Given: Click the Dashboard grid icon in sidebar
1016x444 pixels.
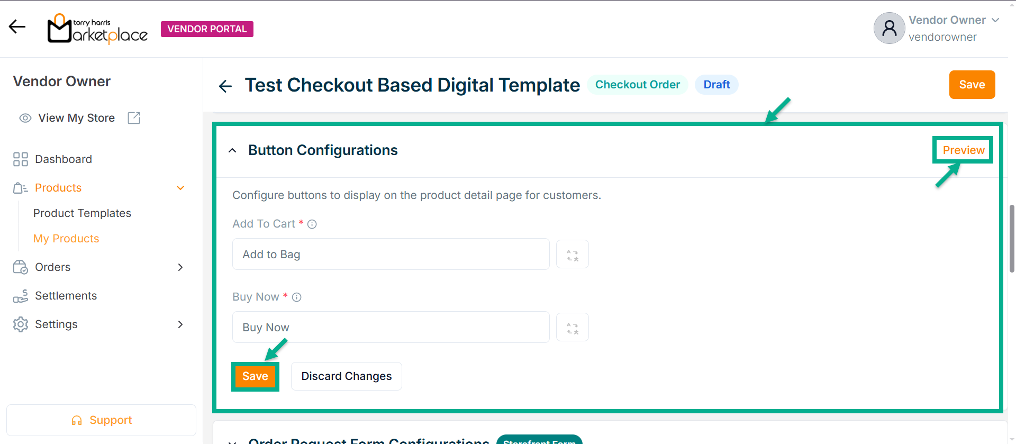Looking at the screenshot, I should tap(21, 159).
